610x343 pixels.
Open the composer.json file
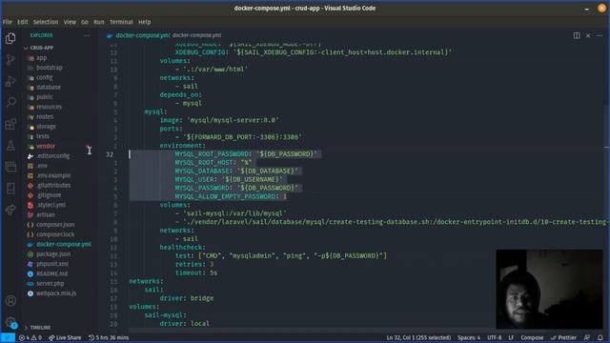(55, 225)
